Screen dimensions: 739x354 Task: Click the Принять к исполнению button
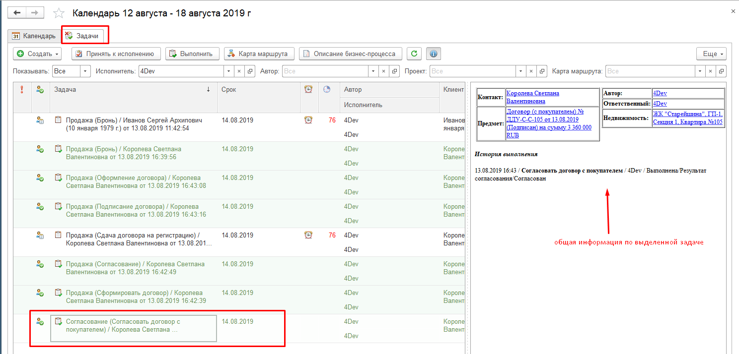point(116,54)
